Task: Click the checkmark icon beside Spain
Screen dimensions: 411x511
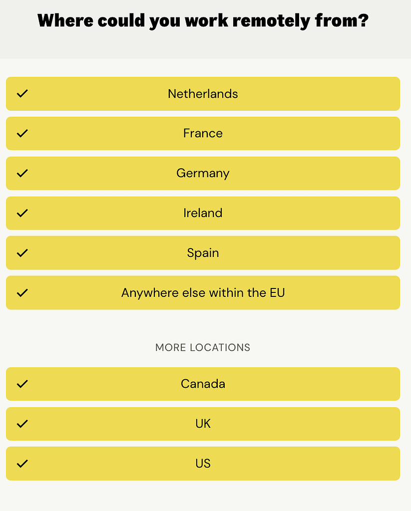Action: click(x=22, y=253)
